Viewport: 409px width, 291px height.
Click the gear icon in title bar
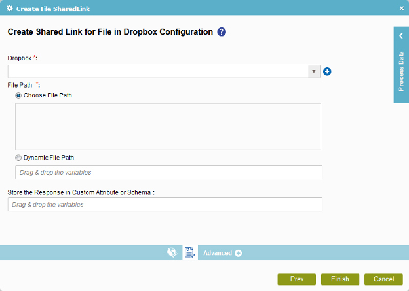coord(10,9)
